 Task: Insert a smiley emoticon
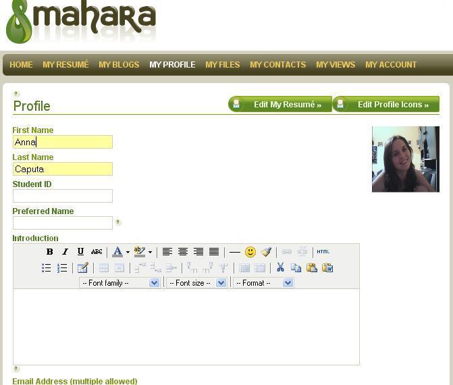[250, 252]
